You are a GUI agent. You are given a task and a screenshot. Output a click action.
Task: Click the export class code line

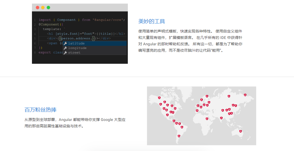(51, 52)
